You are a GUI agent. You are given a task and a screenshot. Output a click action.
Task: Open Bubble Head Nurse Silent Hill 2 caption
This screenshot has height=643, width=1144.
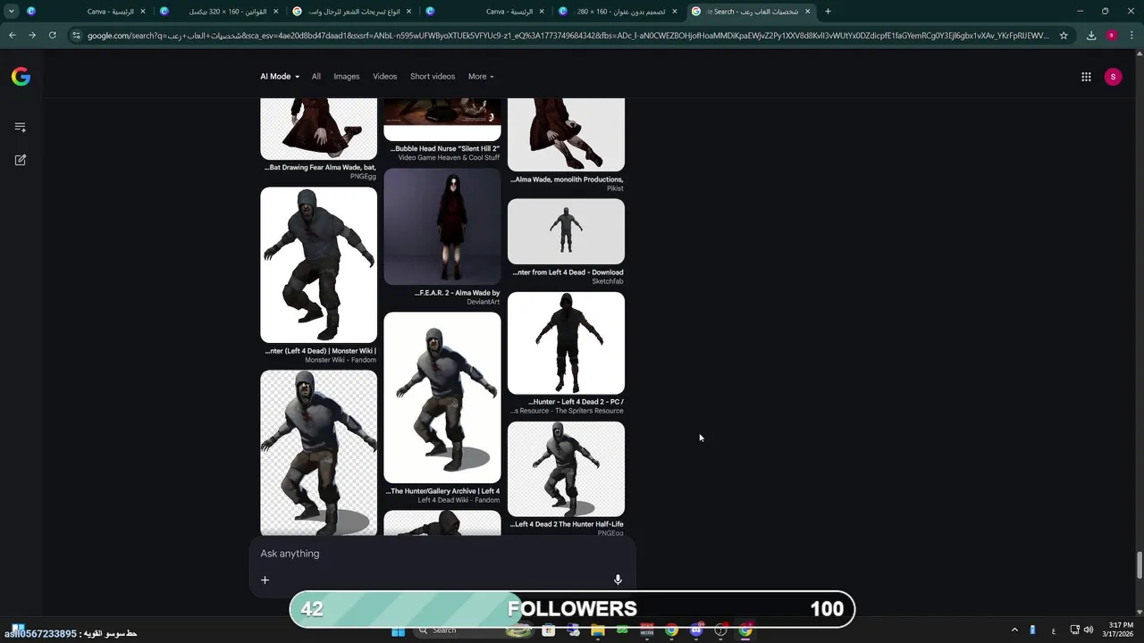(445, 149)
